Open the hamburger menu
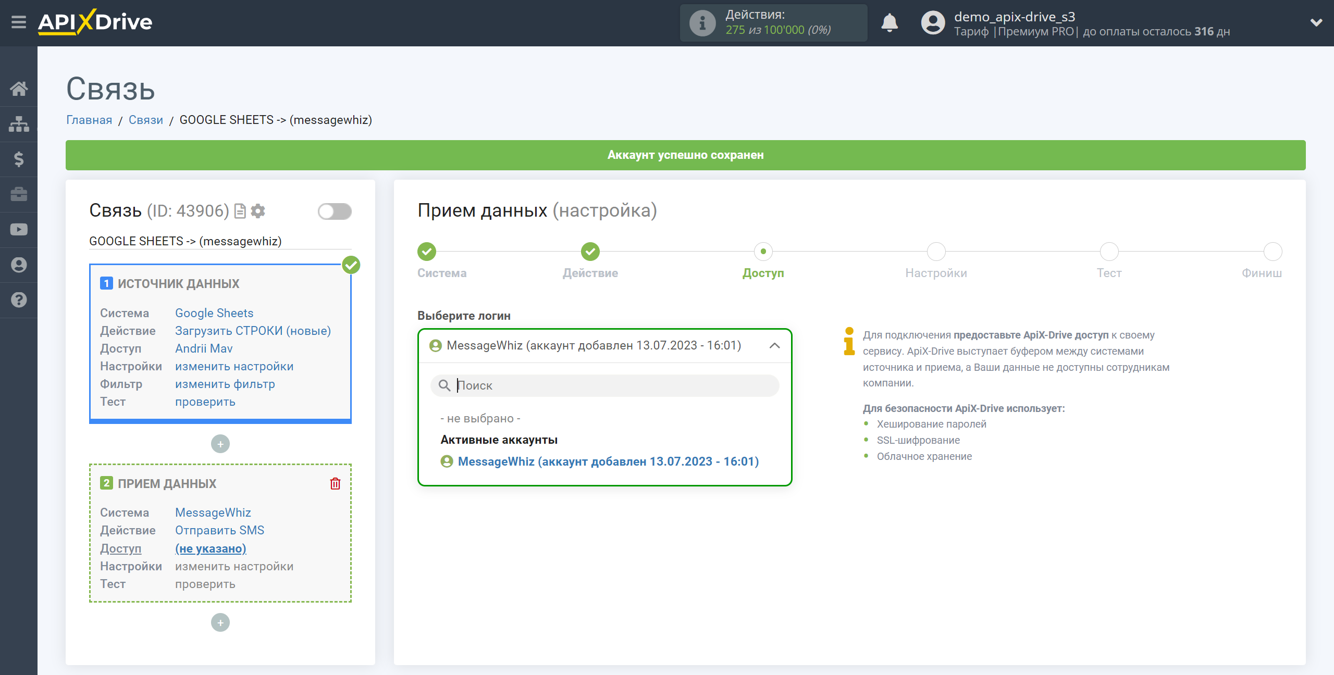 19,22
